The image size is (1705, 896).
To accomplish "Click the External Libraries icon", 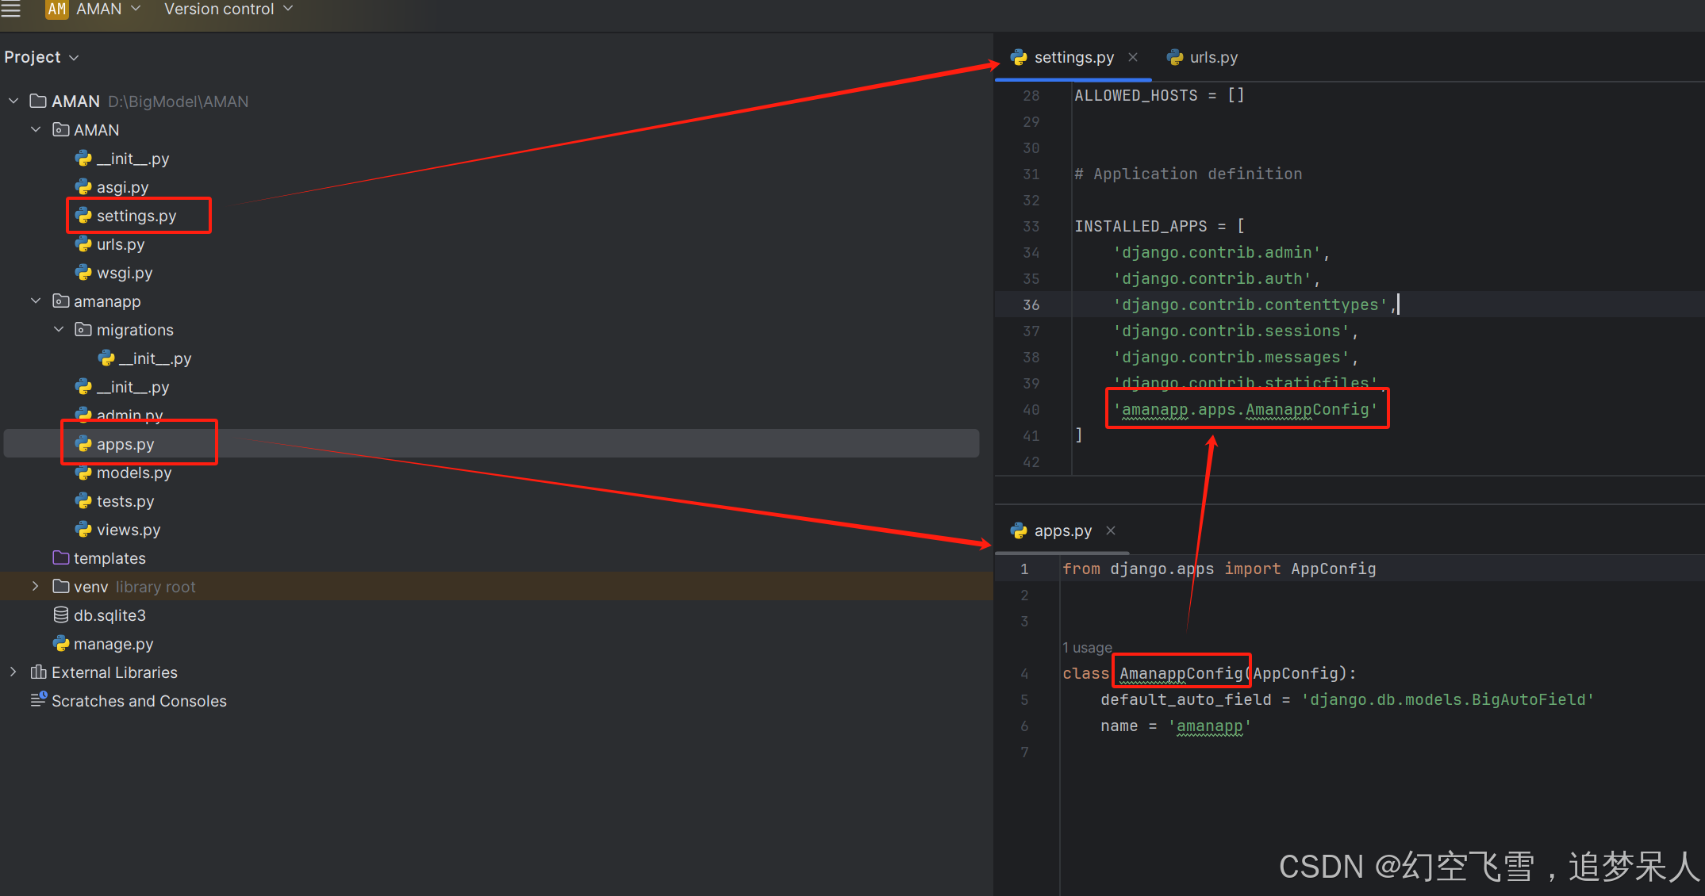I will coord(39,672).
